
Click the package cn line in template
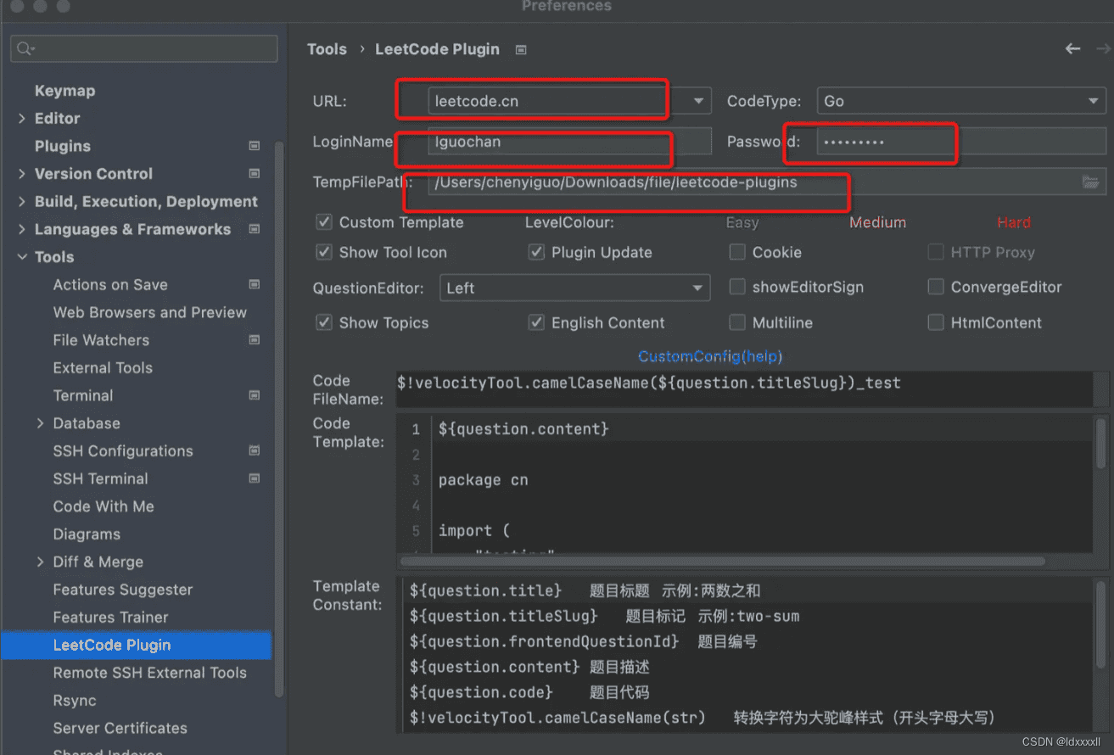(483, 480)
